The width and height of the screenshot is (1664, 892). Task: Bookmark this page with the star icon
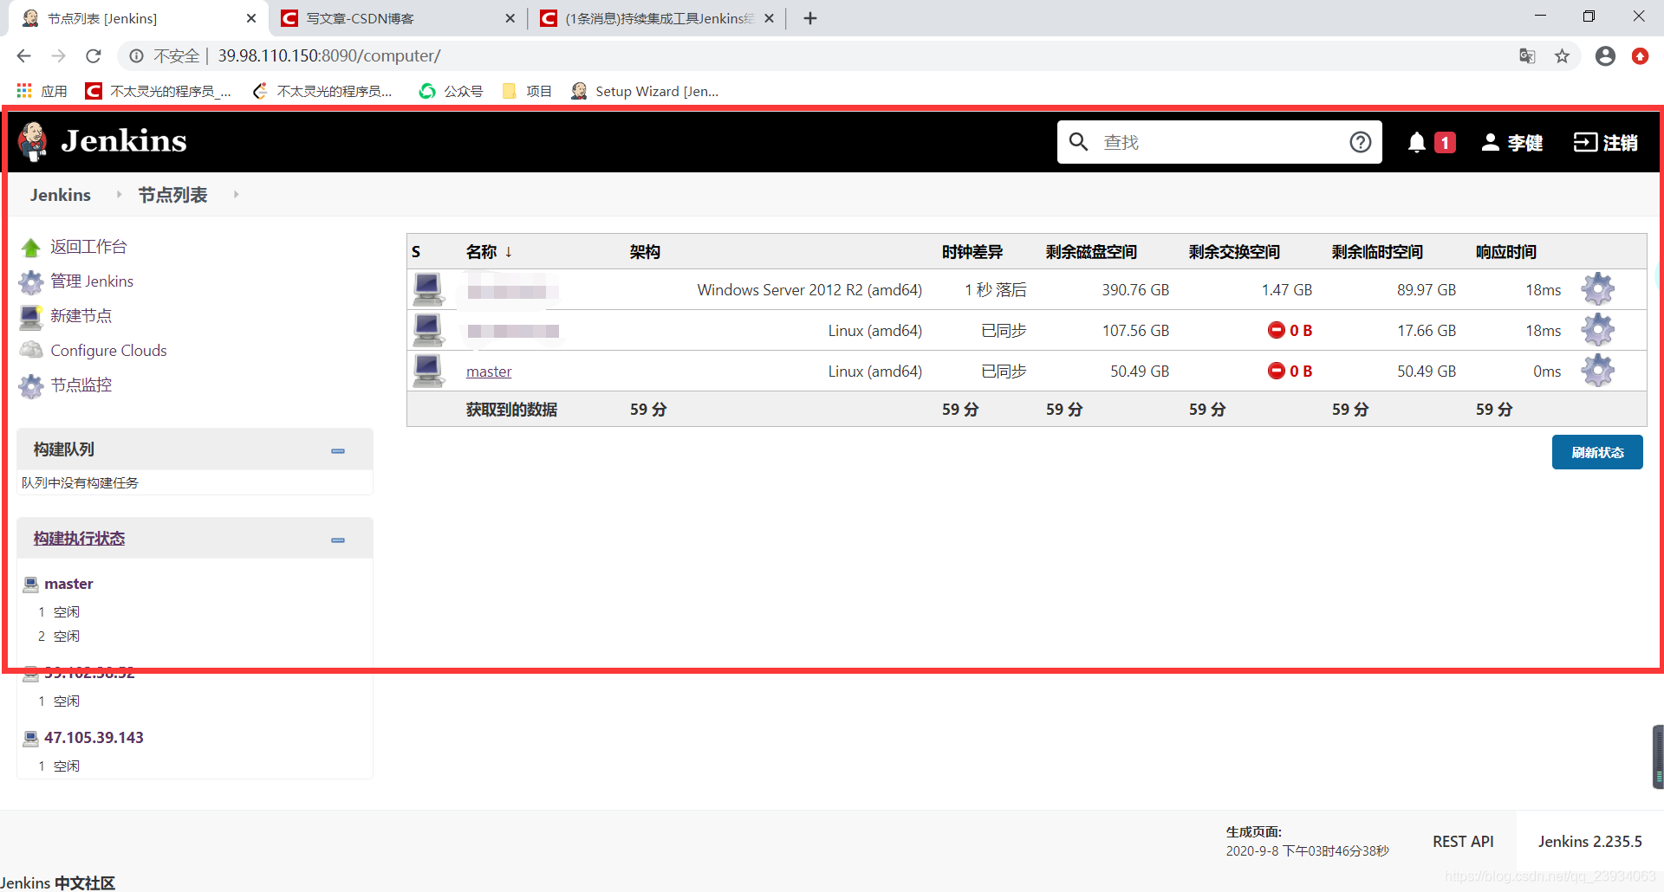click(1562, 56)
